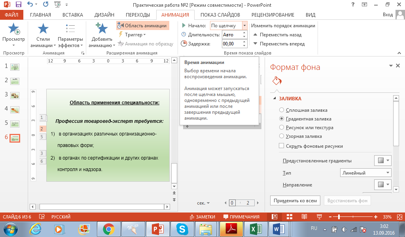Click the fill bucket icon in Формат фона

276,81
